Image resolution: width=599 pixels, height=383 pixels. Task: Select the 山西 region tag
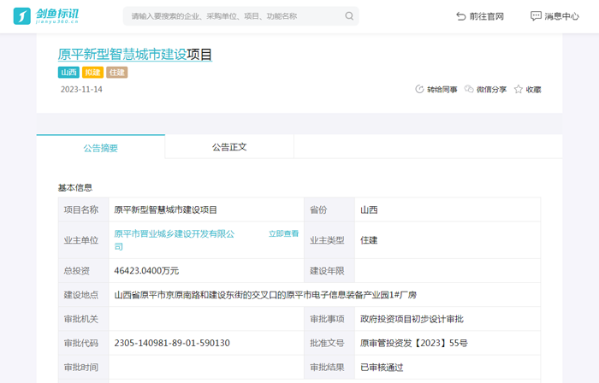click(x=68, y=73)
